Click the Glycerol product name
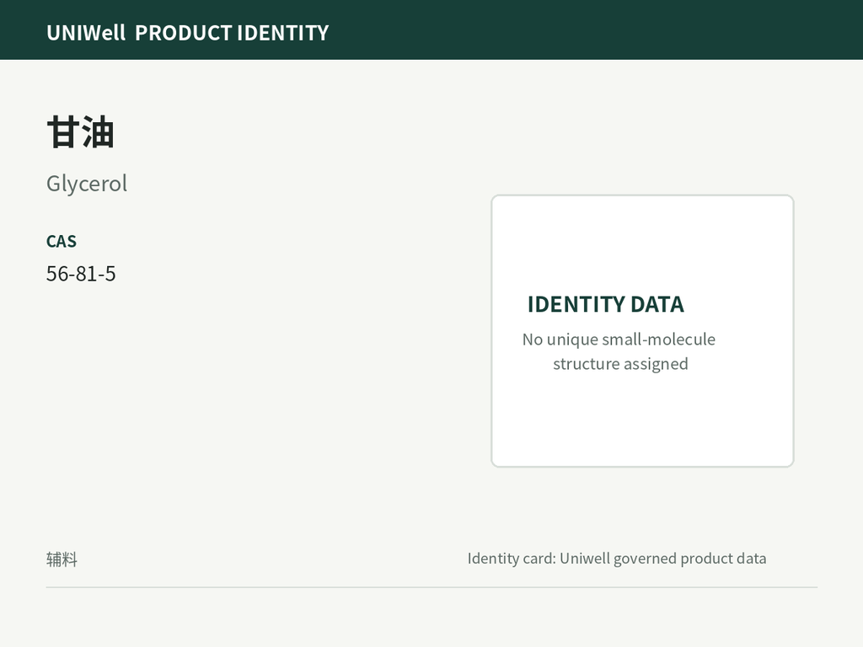Screen dimensions: 863x647 [x=87, y=183]
